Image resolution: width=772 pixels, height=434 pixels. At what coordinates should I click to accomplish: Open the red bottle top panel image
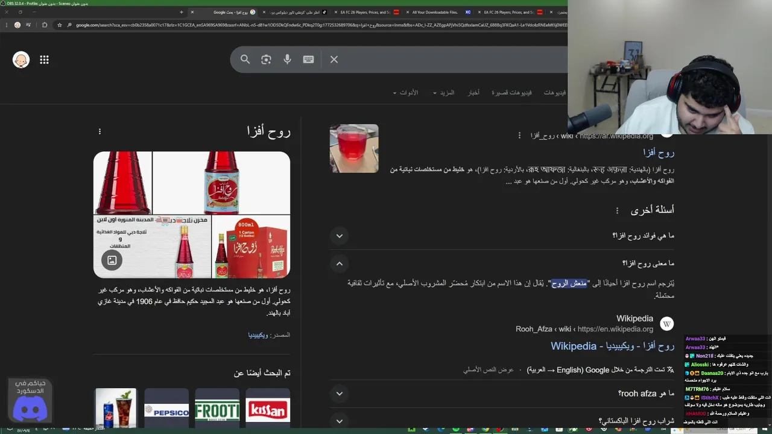point(122,183)
